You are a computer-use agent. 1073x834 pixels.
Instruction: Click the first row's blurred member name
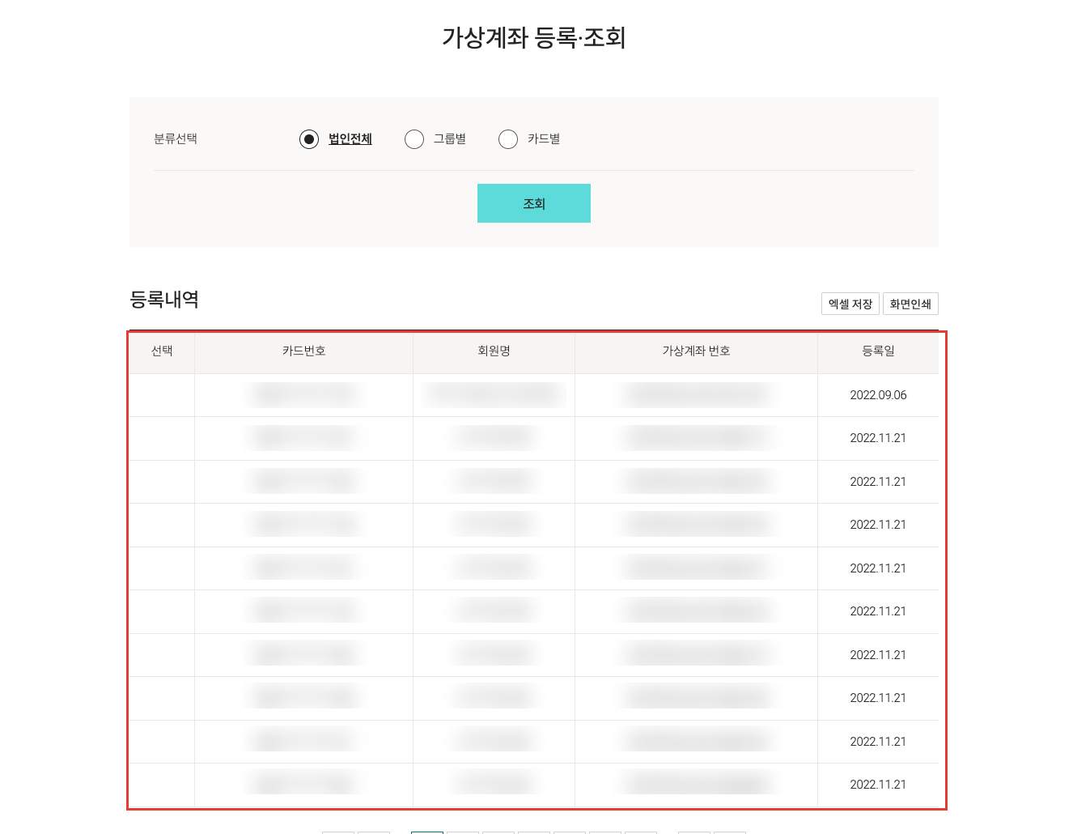[x=494, y=395]
